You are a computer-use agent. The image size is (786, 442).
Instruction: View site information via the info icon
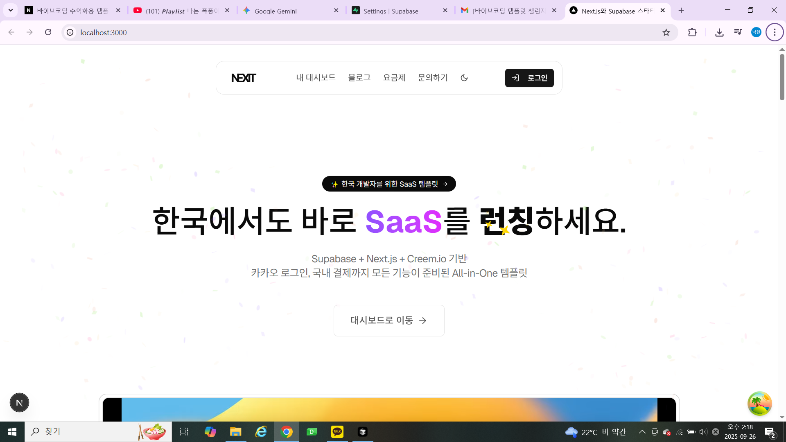(x=70, y=33)
